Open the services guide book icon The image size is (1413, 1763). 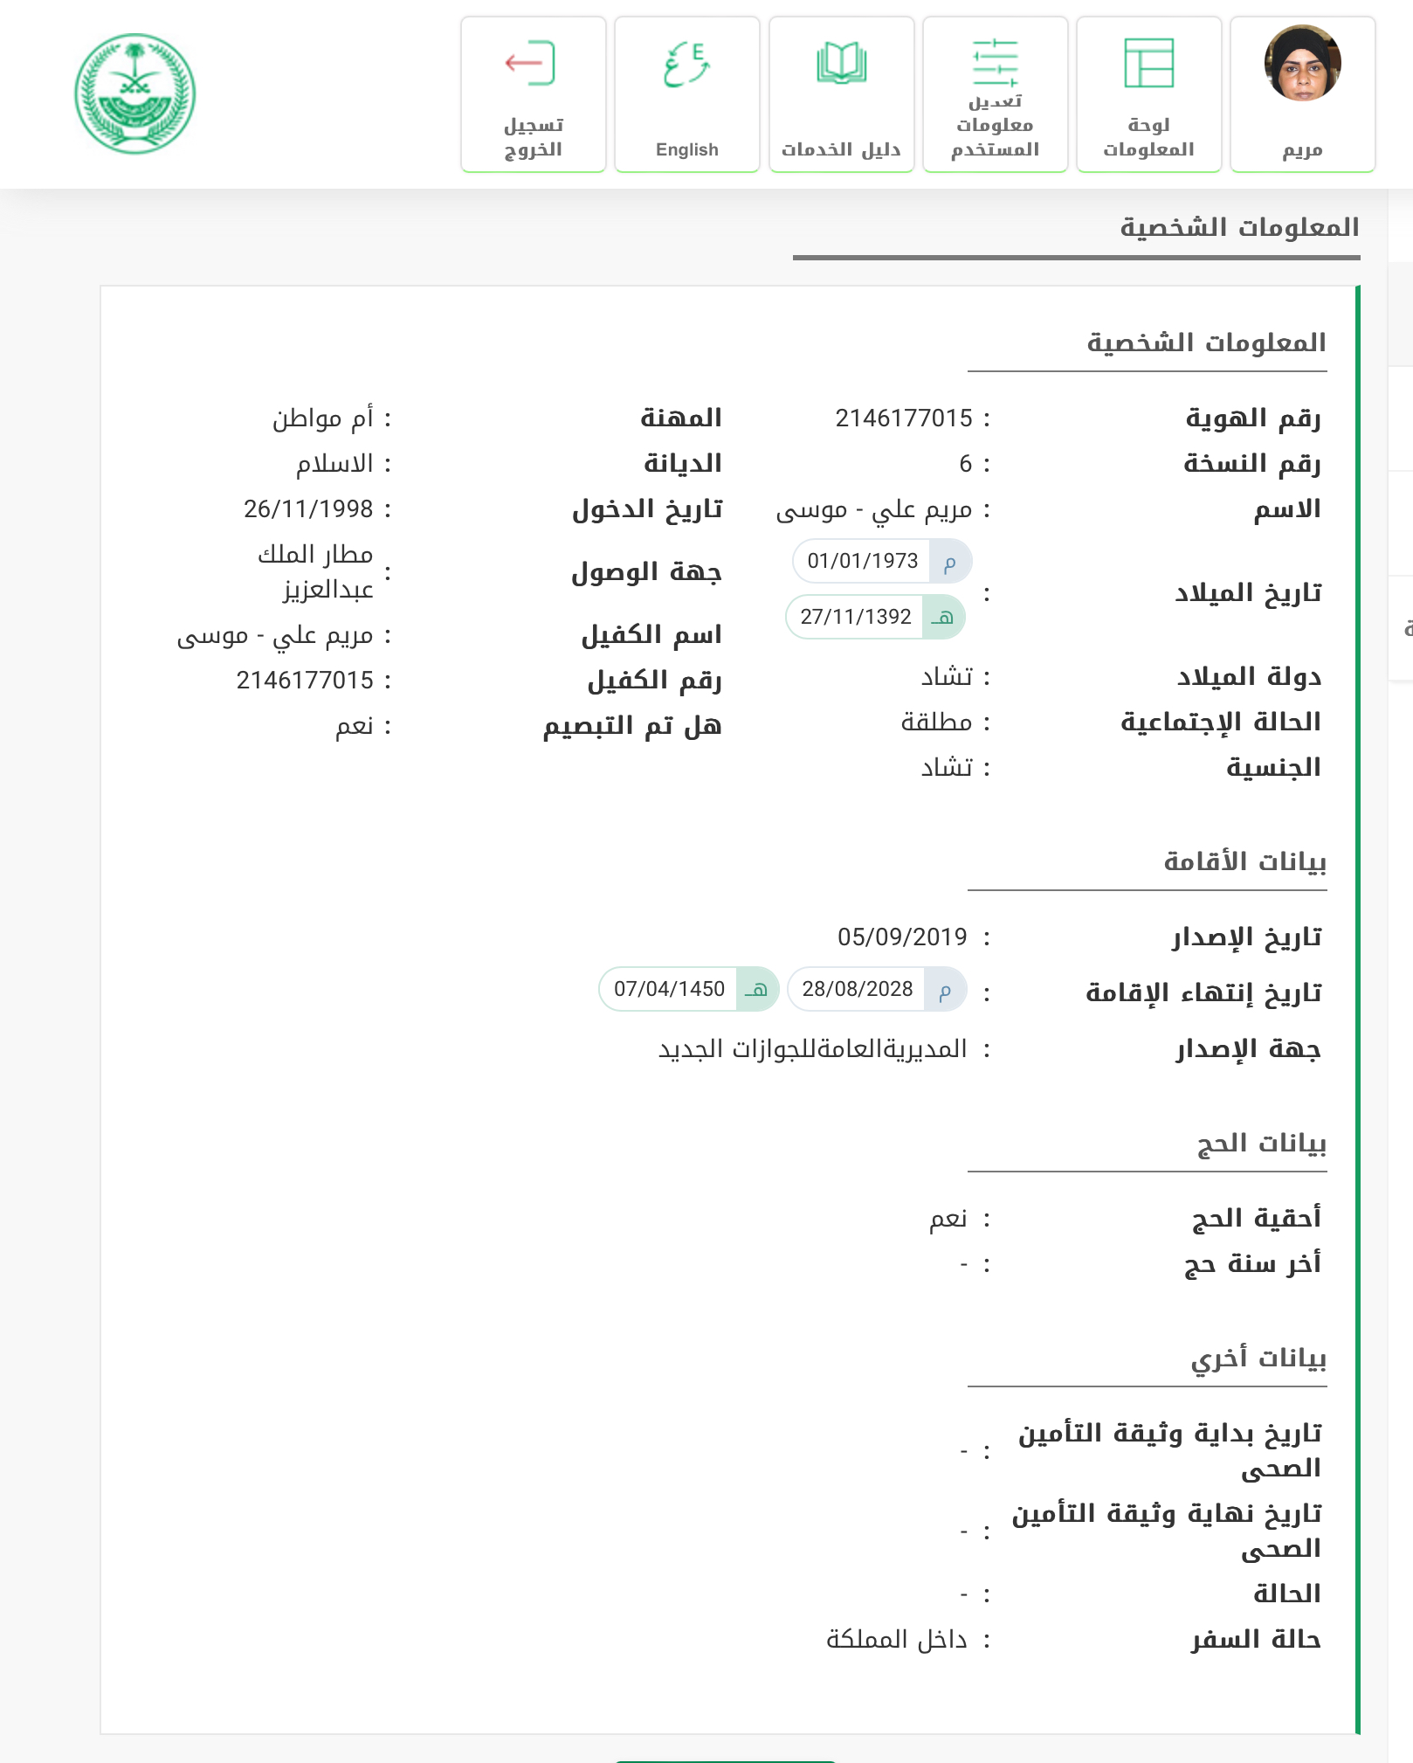click(x=841, y=64)
